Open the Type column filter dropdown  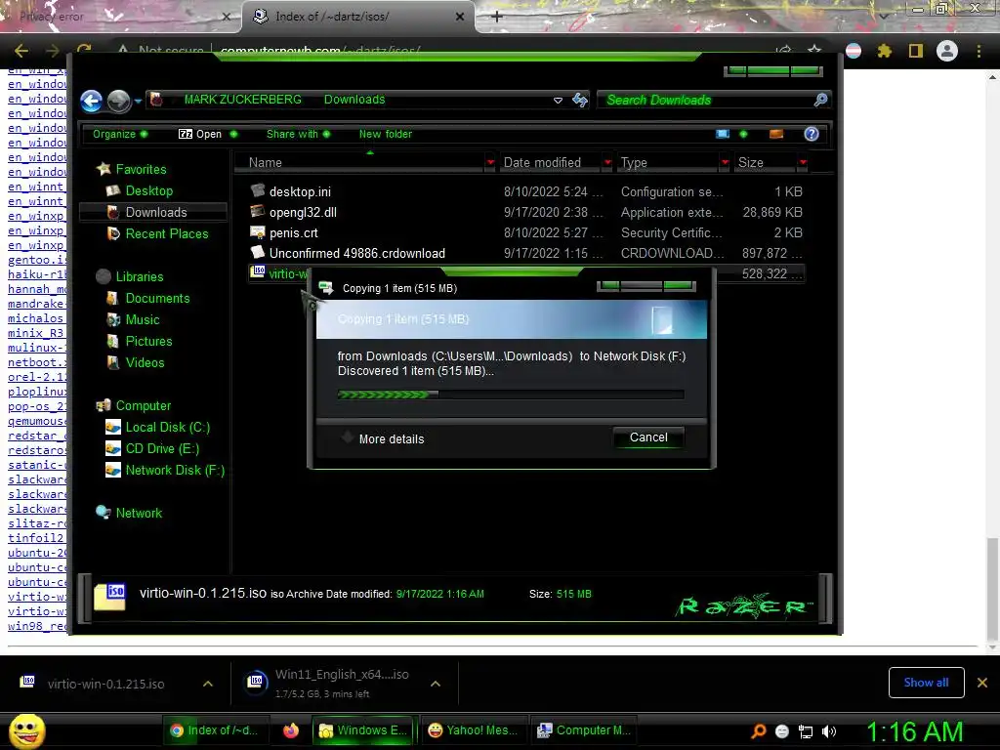tap(725, 163)
